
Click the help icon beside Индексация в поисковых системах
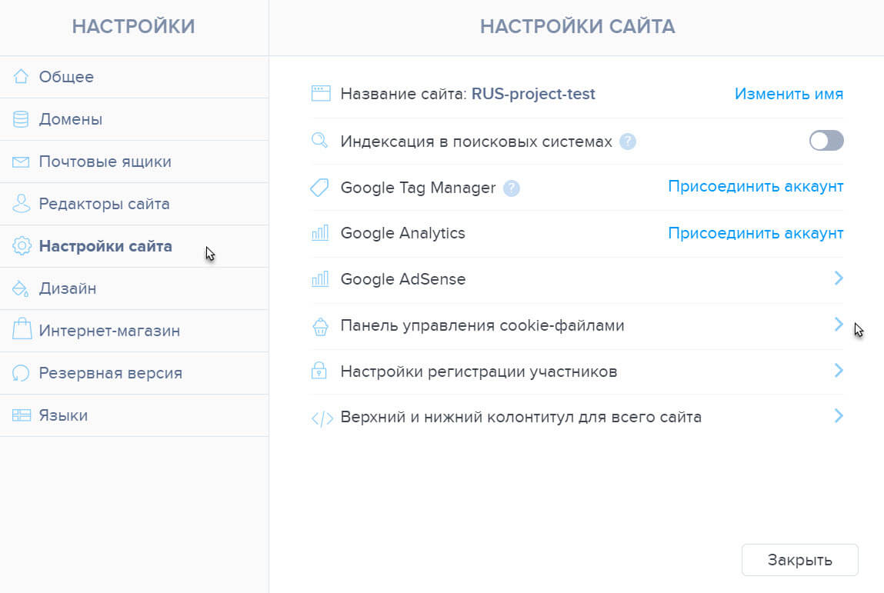pyautogui.click(x=628, y=142)
